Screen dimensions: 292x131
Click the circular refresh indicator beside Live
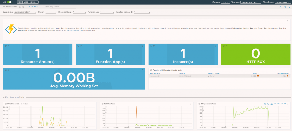[x=14, y=2]
